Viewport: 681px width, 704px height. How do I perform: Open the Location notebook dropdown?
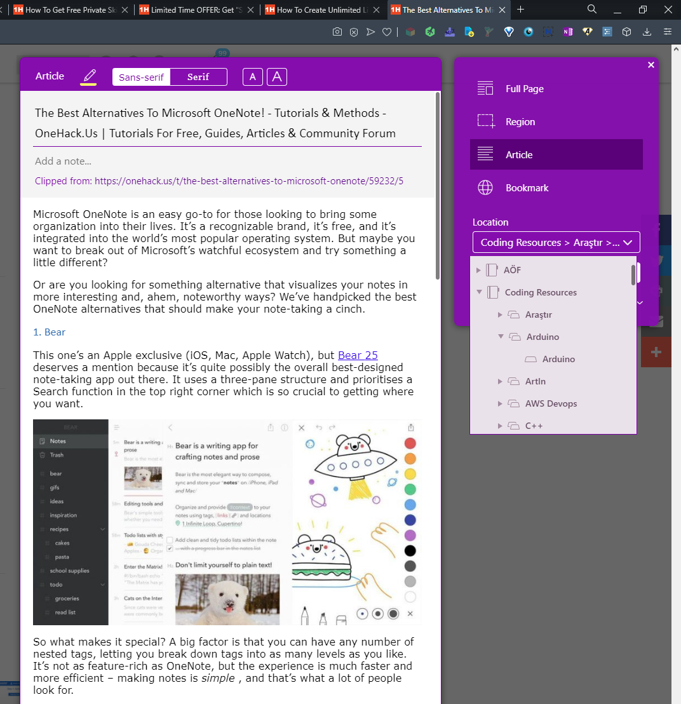556,243
